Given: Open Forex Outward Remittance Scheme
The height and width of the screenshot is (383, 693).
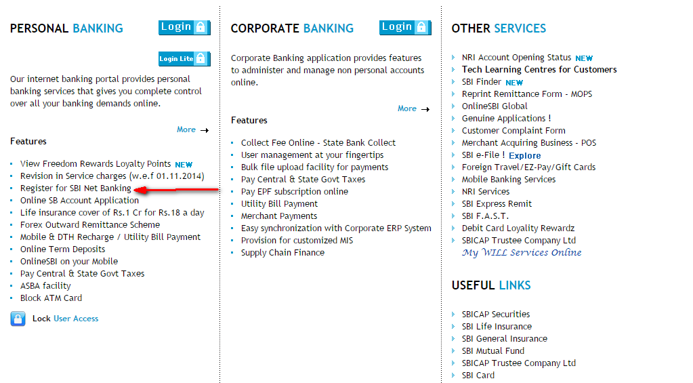Looking at the screenshot, I should (x=90, y=224).
